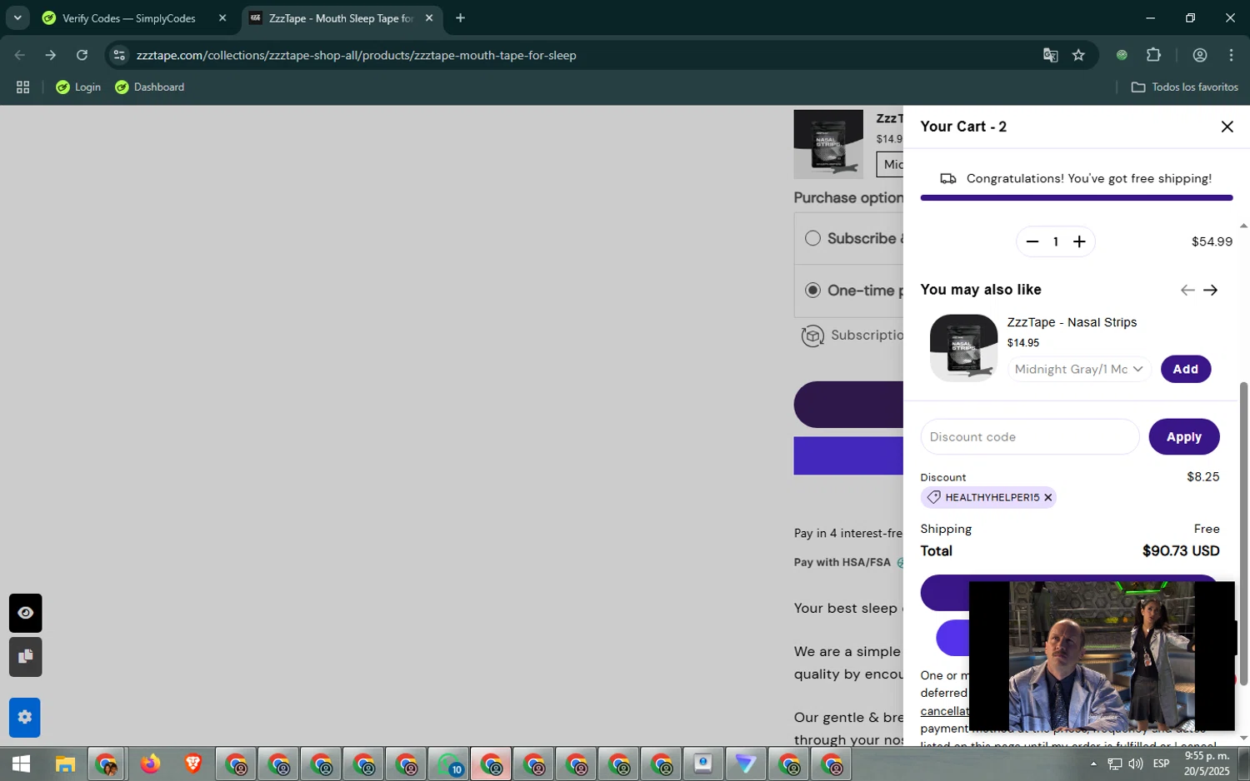Click the address bar URL
The height and width of the screenshot is (781, 1250).
pyautogui.click(x=357, y=55)
